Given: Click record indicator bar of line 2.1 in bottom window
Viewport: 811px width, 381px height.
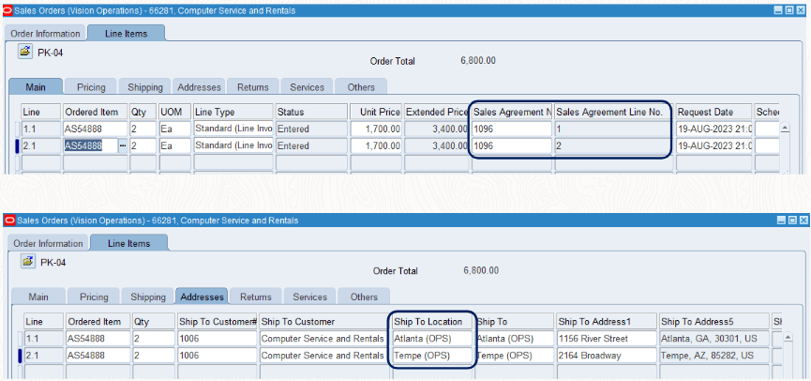Looking at the screenshot, I should pos(20,356).
